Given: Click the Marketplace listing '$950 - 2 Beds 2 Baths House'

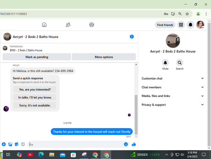Looking at the screenshot, I should (x=26, y=50).
